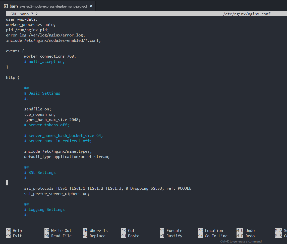Click the ssl_protocols line in the editor
Viewport: 287px width, 244px height.
(x=107, y=188)
